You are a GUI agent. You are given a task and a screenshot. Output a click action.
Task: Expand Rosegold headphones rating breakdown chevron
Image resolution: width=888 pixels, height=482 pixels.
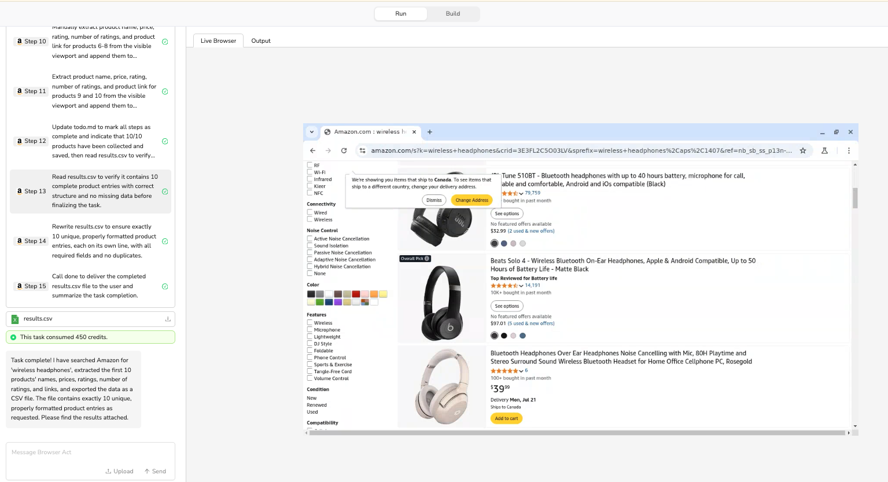[x=521, y=371]
